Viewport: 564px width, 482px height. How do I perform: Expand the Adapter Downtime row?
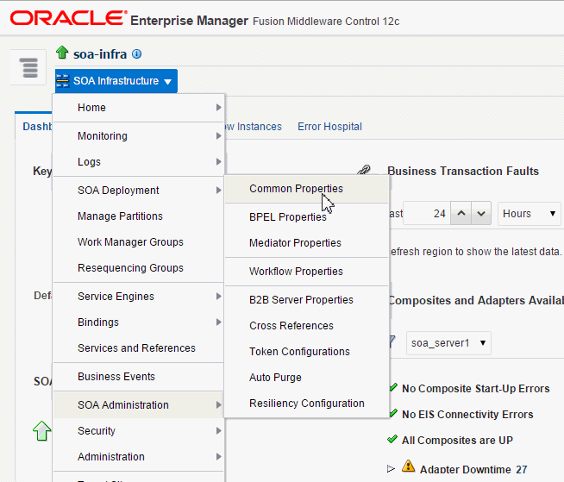(391, 468)
